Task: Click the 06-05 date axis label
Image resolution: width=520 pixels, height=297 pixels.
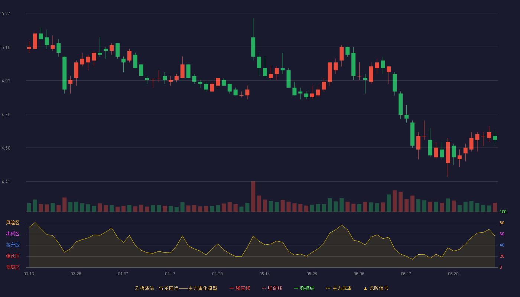Action: tap(359, 274)
